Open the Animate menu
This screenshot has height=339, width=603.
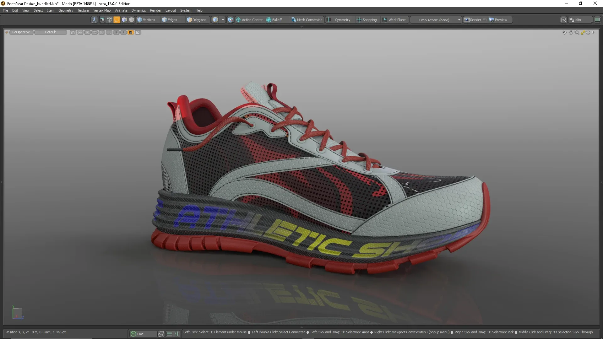click(121, 10)
